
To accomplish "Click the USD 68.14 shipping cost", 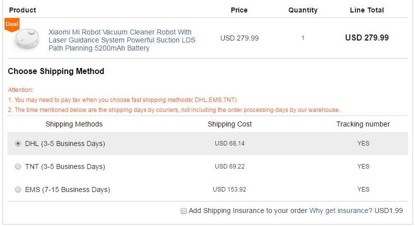I will click(x=229, y=143).
